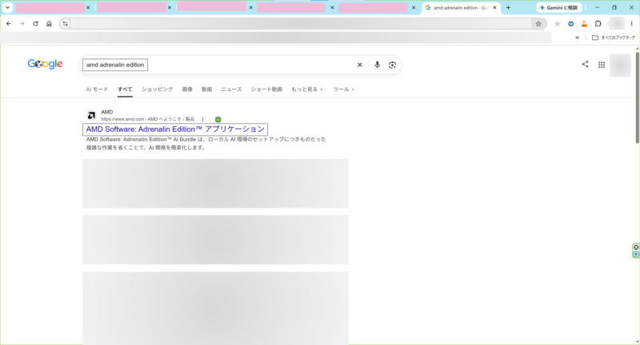The width and height of the screenshot is (640, 345).
Task: Open the blue circular extension icon
Action: [570, 24]
